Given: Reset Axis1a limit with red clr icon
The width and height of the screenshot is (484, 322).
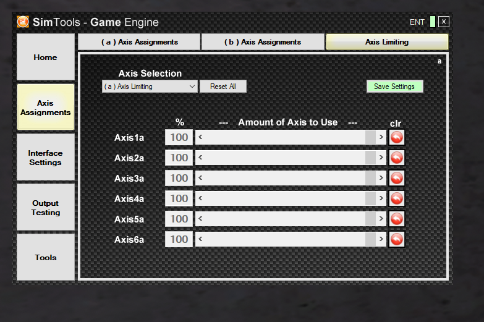Looking at the screenshot, I should pyautogui.click(x=397, y=137).
